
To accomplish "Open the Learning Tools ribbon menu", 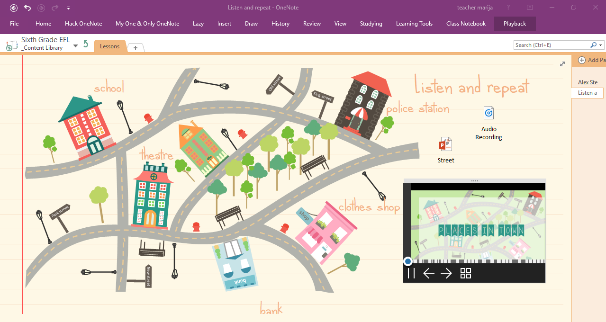I will coord(414,23).
